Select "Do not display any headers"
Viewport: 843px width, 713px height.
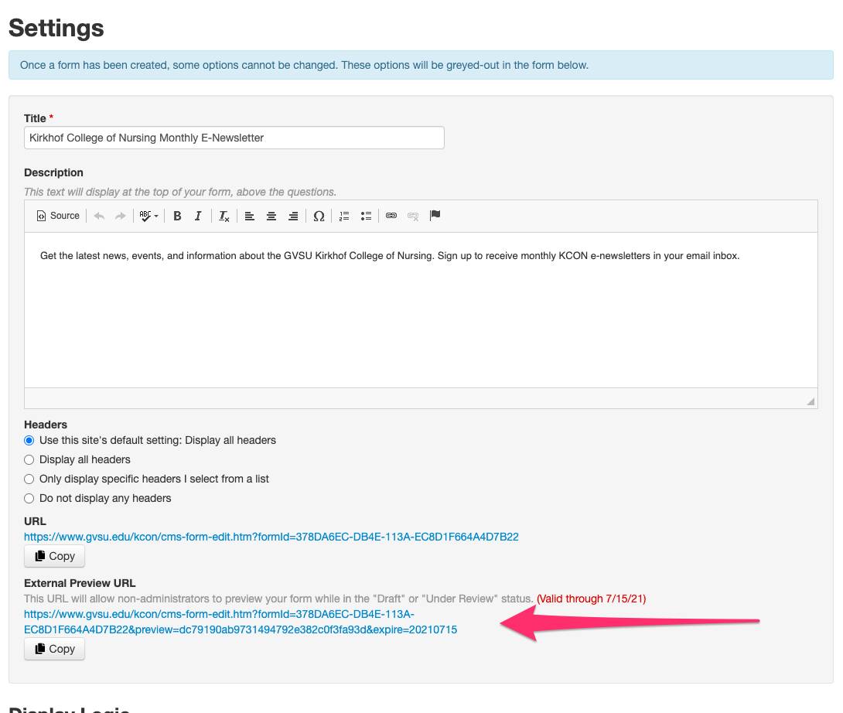[x=29, y=498]
